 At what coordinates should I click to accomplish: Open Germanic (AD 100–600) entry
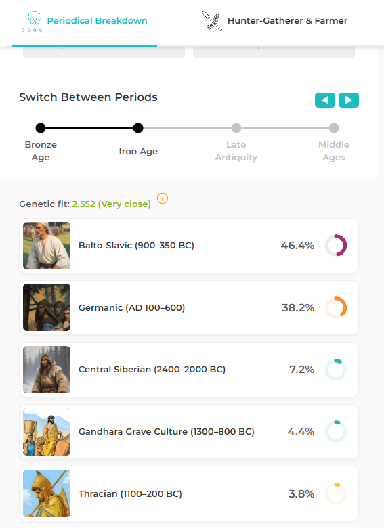pyautogui.click(x=189, y=307)
